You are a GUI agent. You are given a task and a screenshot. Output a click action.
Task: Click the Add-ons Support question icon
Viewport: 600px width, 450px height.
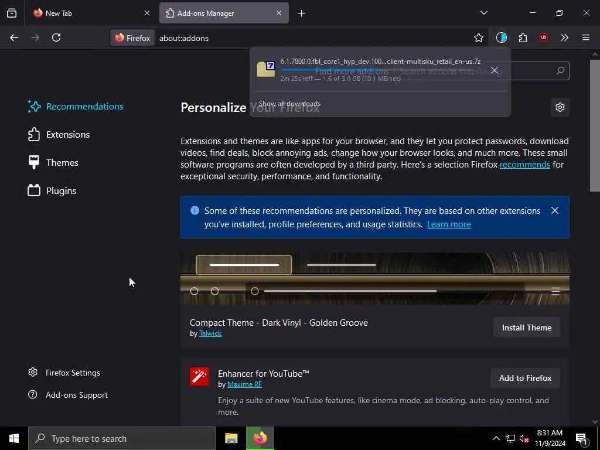click(33, 394)
